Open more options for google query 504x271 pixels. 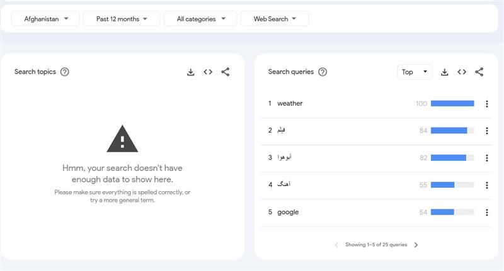pos(486,213)
